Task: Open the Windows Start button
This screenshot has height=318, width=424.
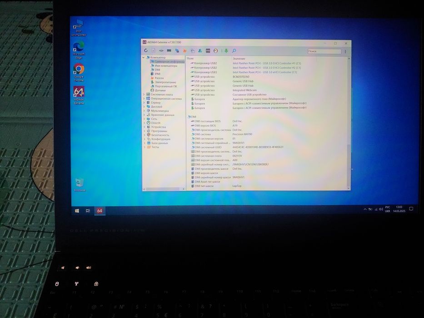Action: [77, 211]
